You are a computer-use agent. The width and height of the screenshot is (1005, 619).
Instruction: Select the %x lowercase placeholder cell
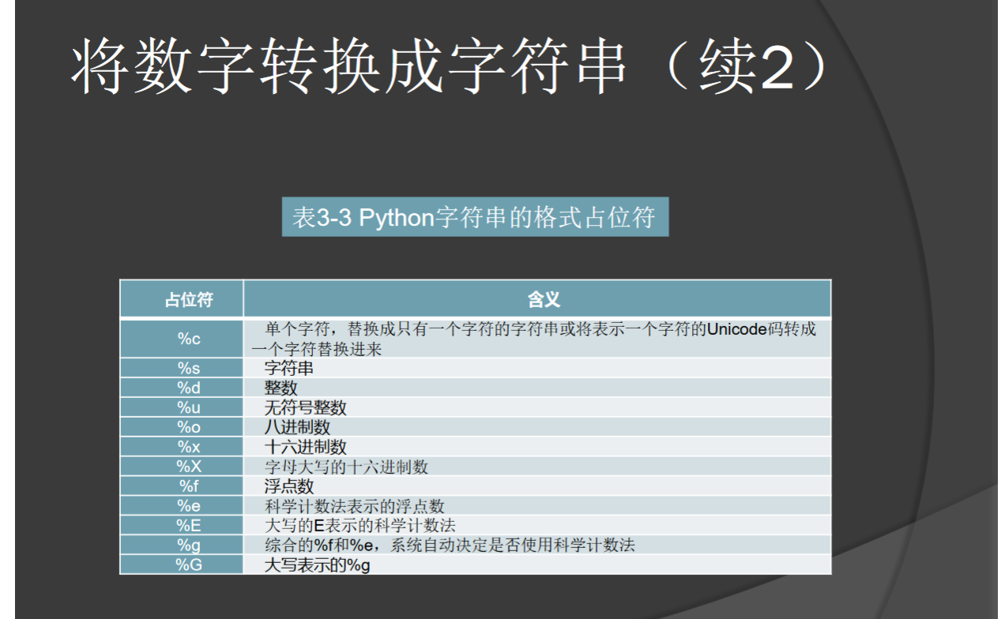point(182,447)
